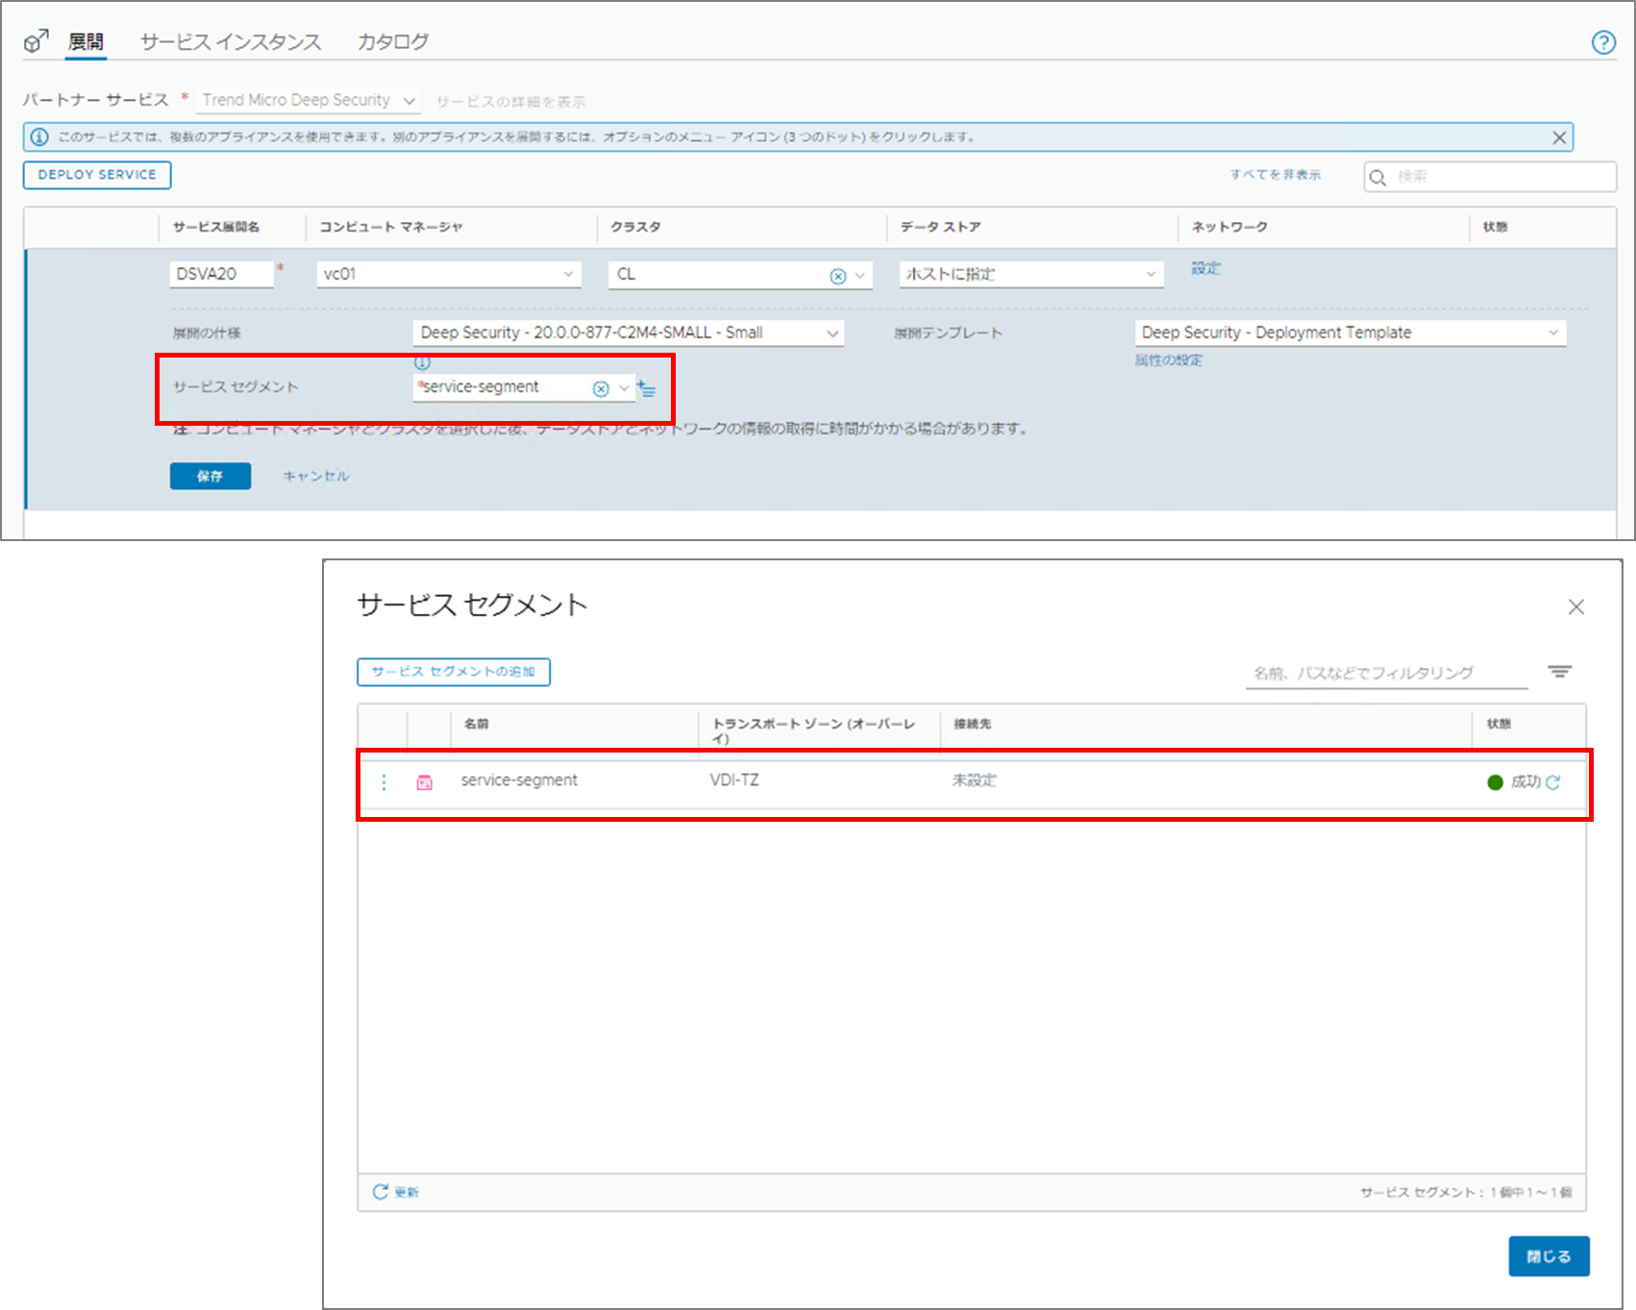The width and height of the screenshot is (1636, 1310).
Task: Click the help question mark icon
Action: 1603,43
